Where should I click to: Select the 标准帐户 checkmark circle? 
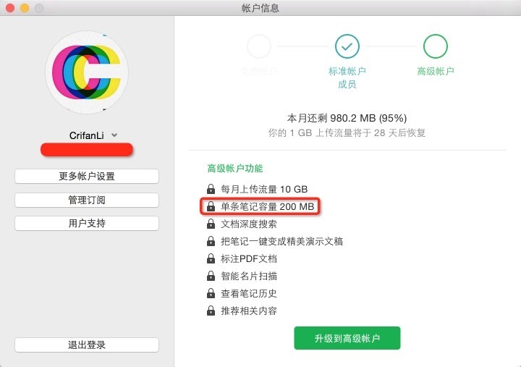click(347, 46)
